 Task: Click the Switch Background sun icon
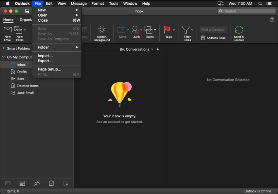click(x=102, y=30)
